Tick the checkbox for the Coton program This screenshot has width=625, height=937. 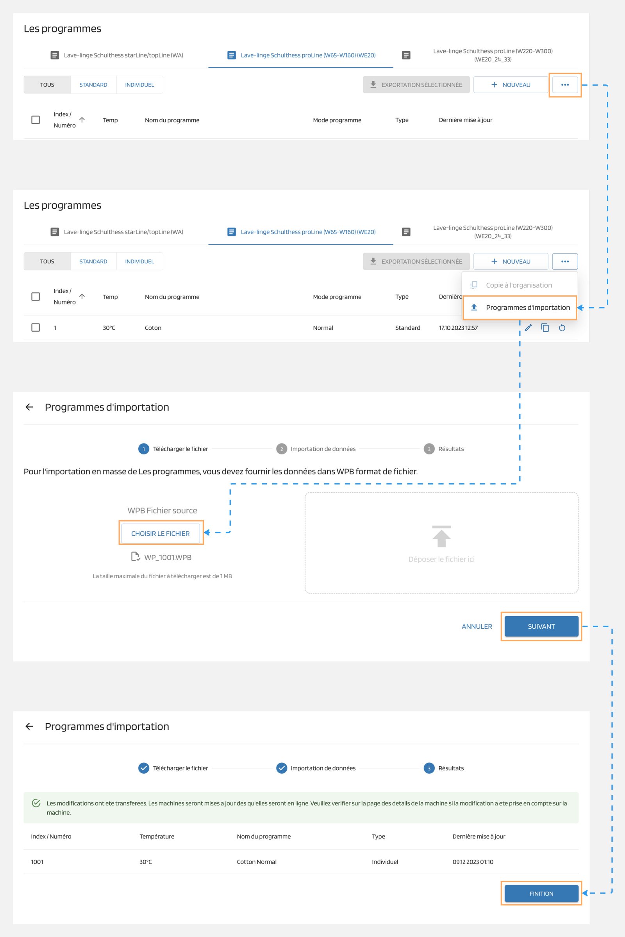click(36, 327)
